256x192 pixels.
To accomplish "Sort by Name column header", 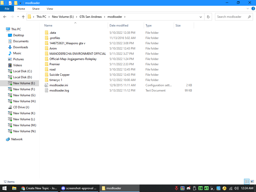I will coord(75,25).
